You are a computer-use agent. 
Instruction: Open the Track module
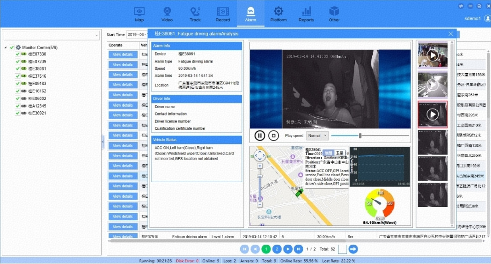[195, 14]
